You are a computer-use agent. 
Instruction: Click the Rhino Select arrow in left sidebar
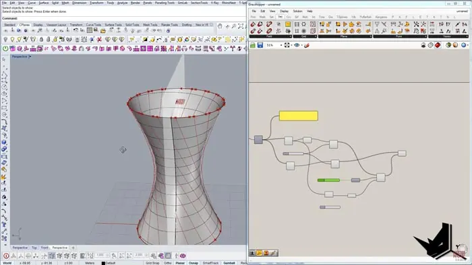4,59
